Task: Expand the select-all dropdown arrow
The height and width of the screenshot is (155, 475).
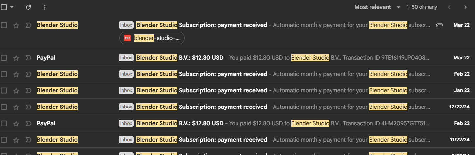Action: pos(12,7)
